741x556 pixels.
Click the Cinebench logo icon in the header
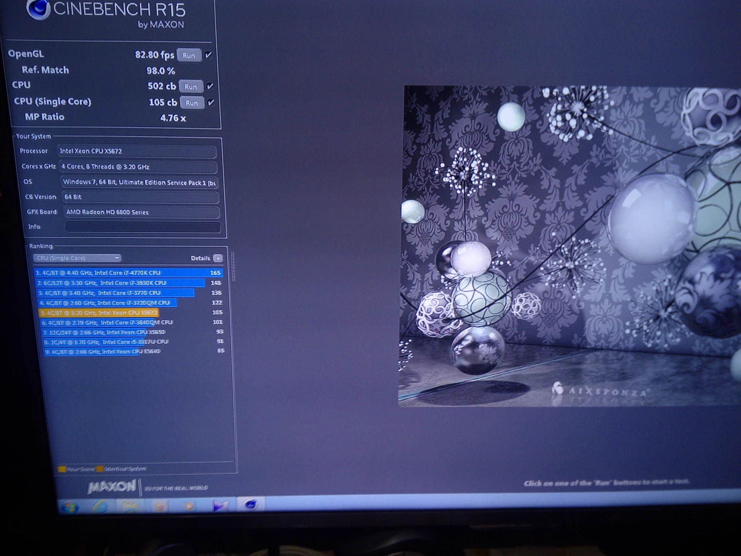click(x=38, y=9)
